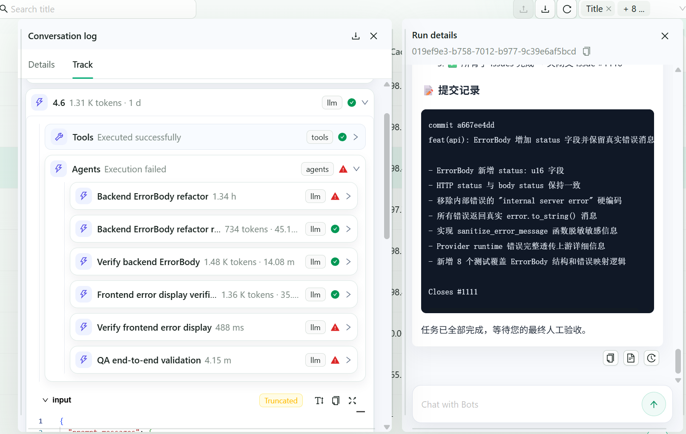Click lightning icon of QA end-to-end validation
The height and width of the screenshot is (434, 686).
[x=84, y=360]
